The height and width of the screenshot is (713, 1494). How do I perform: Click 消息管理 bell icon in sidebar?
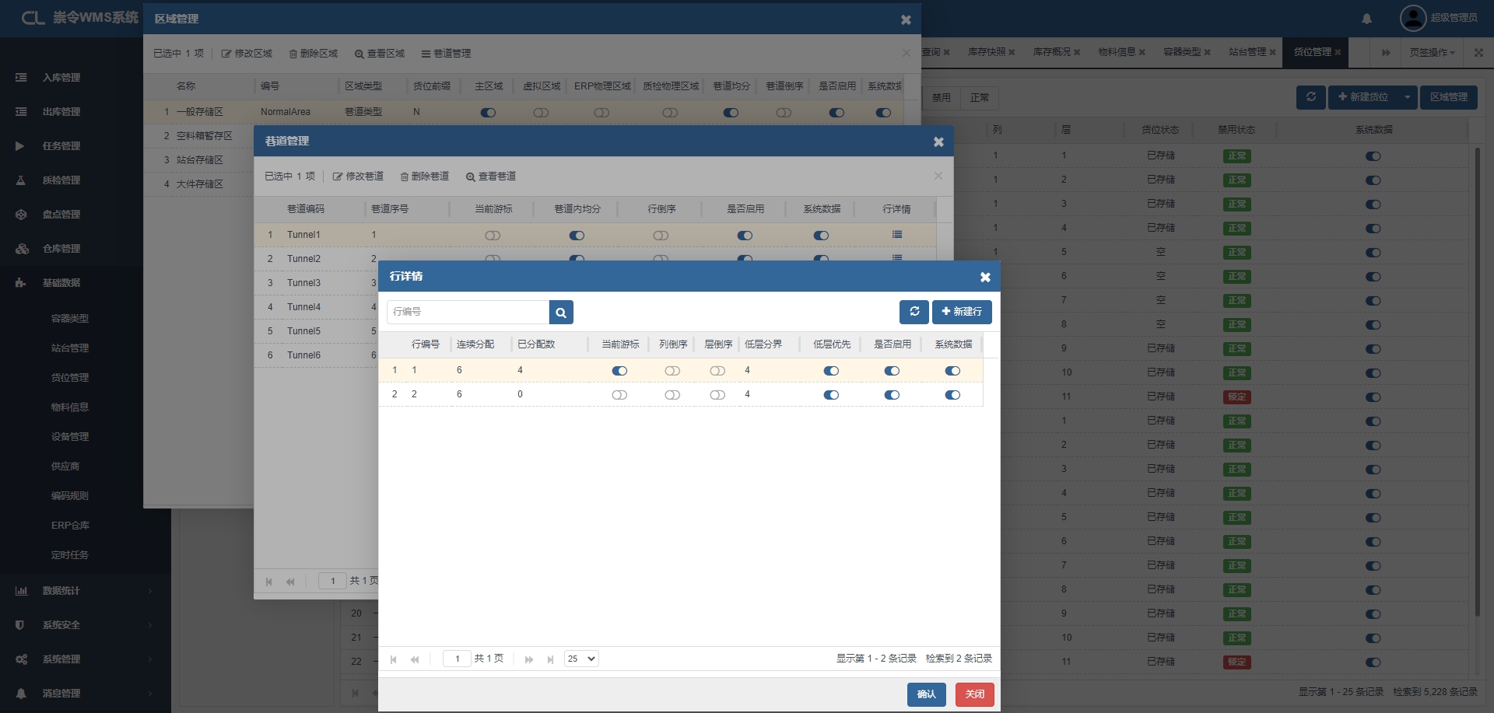[21, 694]
